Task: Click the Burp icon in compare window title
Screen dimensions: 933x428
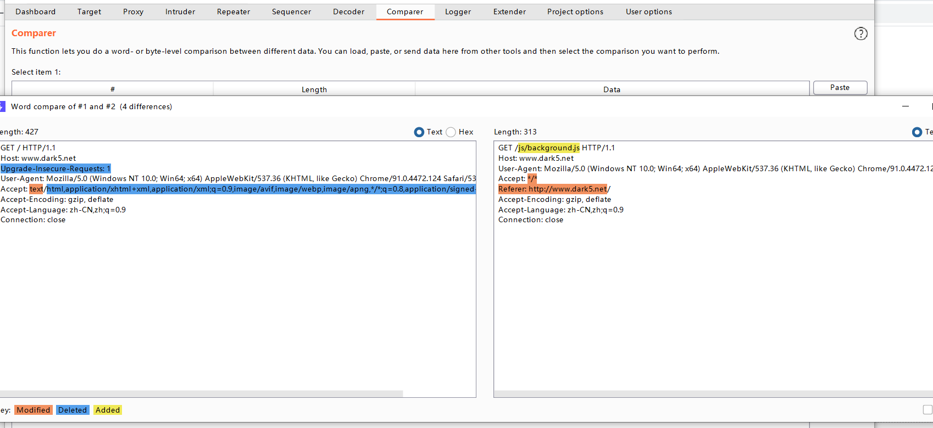Action: (x=2, y=106)
